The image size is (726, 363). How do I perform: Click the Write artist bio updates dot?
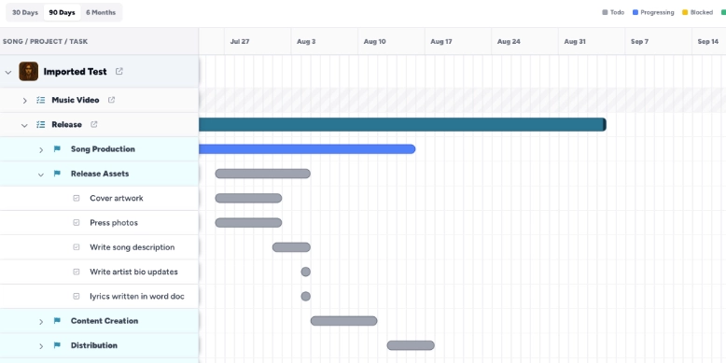305,272
